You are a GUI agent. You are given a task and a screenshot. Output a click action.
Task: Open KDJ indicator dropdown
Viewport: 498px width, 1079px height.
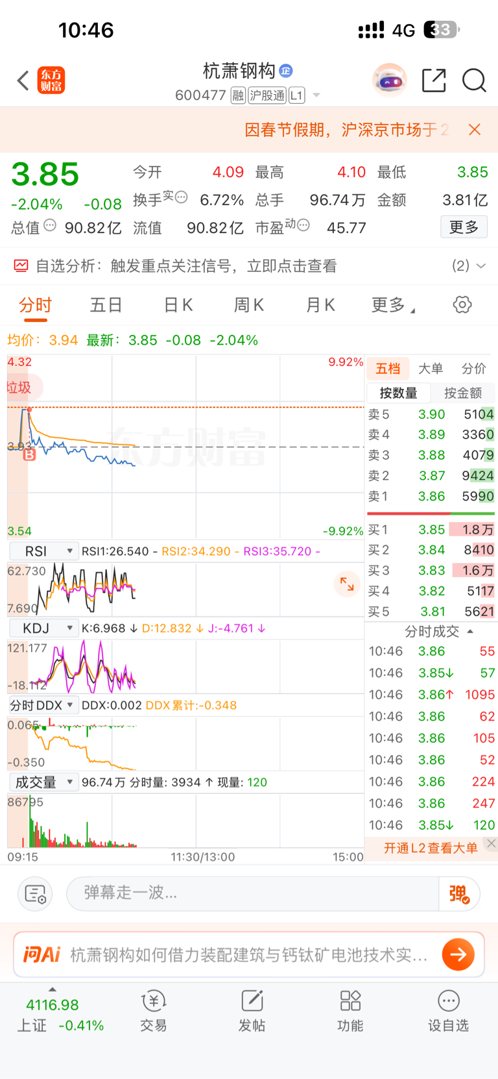(x=43, y=628)
